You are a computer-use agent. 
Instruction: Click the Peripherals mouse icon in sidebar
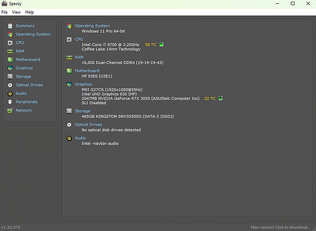tap(10, 102)
